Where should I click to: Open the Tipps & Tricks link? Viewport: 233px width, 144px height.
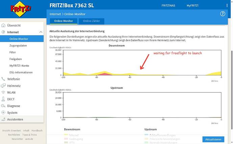pyautogui.click(x=29, y=135)
